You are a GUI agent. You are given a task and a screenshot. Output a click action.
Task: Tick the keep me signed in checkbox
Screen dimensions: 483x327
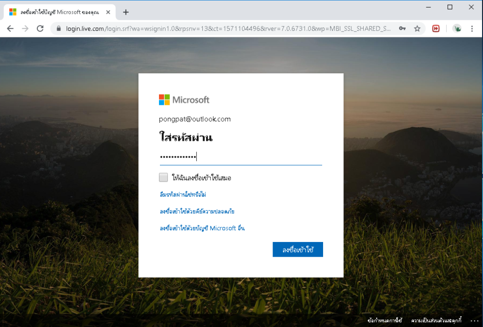point(164,177)
